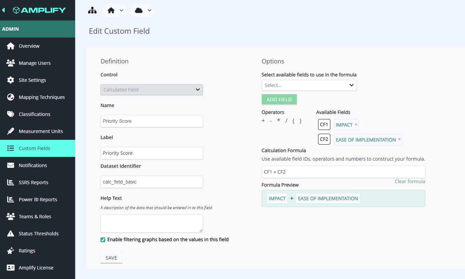465x279 pixels.
Task: Click the hierarchy icon in the top toolbar
Action: 92,10
